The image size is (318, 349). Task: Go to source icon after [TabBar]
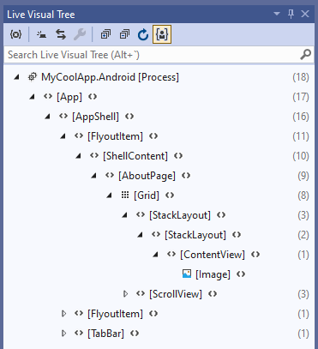pyautogui.click(x=135, y=334)
